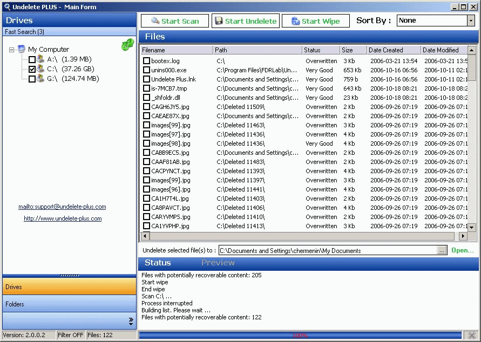Switch to the Preview tab

pos(218,263)
